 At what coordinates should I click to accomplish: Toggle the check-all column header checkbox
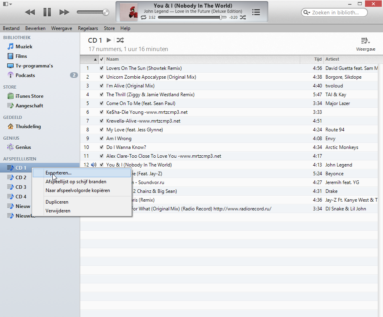pos(102,59)
